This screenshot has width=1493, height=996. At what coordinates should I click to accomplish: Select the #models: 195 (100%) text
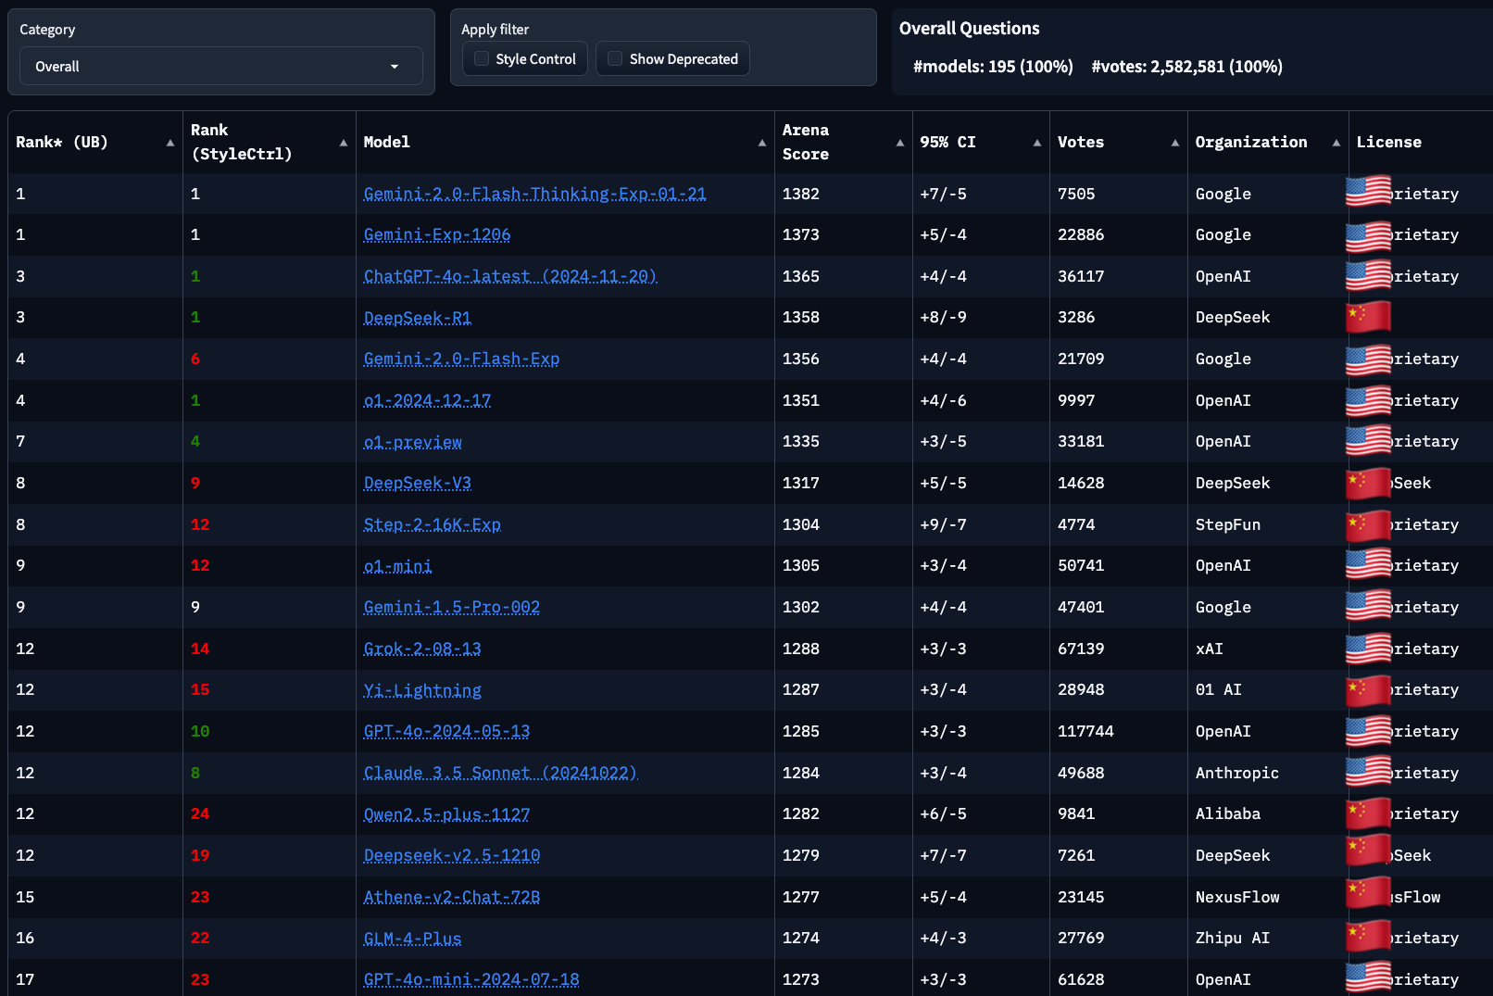(x=993, y=67)
